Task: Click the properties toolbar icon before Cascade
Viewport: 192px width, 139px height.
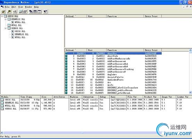Action: 25,12
